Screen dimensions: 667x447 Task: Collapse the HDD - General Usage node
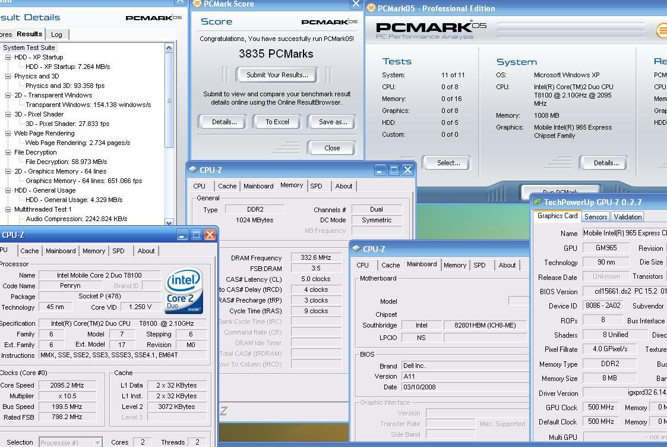pos(8,190)
